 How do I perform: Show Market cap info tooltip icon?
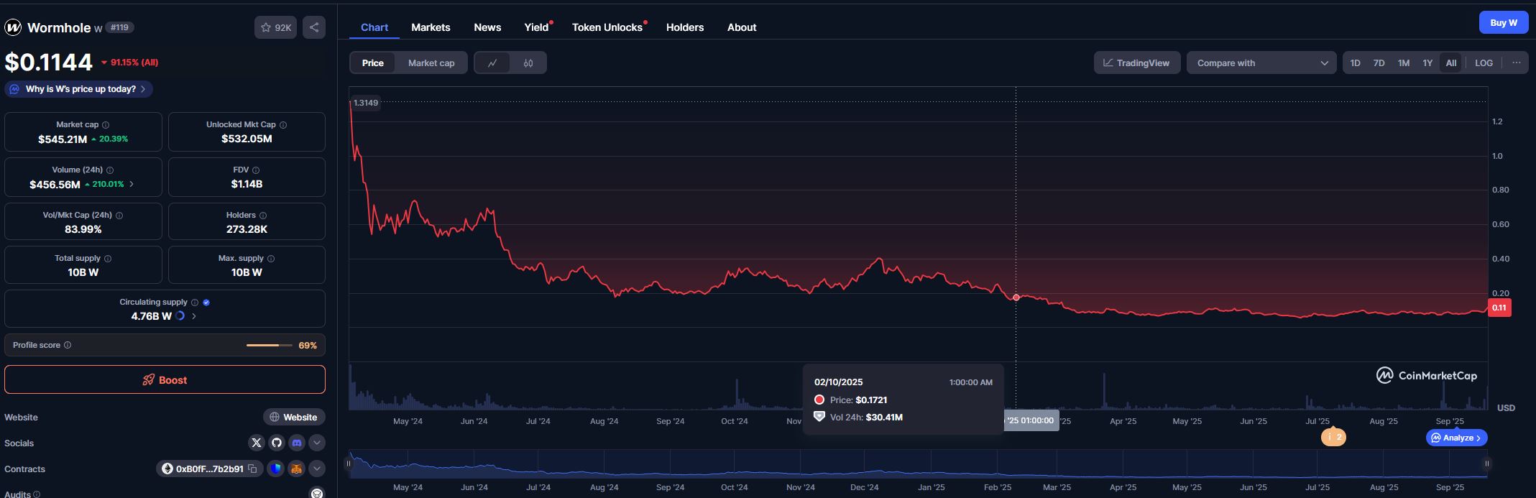[x=106, y=125]
